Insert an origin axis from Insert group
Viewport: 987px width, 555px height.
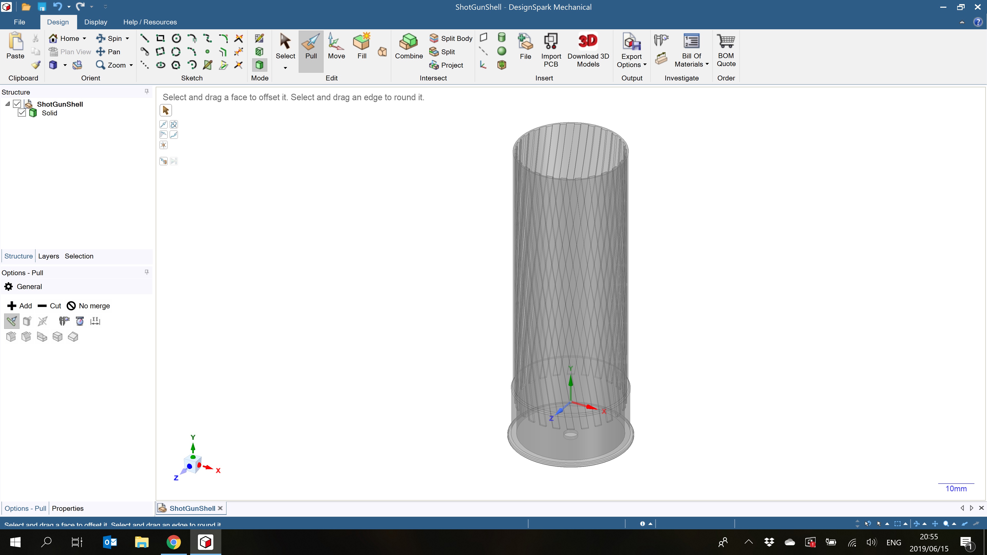click(x=483, y=65)
